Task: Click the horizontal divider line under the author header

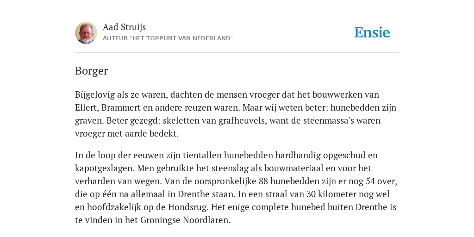Action: 237,53
